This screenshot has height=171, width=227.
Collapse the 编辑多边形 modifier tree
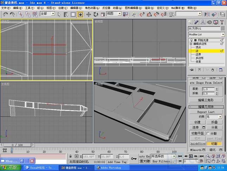coord(191,44)
